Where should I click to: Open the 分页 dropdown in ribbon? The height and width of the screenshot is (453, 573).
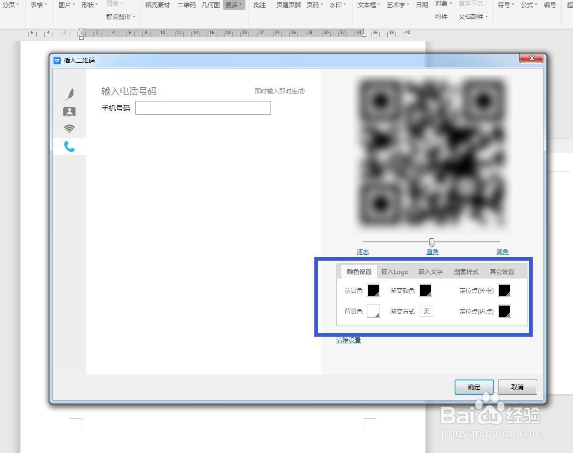(11, 5)
